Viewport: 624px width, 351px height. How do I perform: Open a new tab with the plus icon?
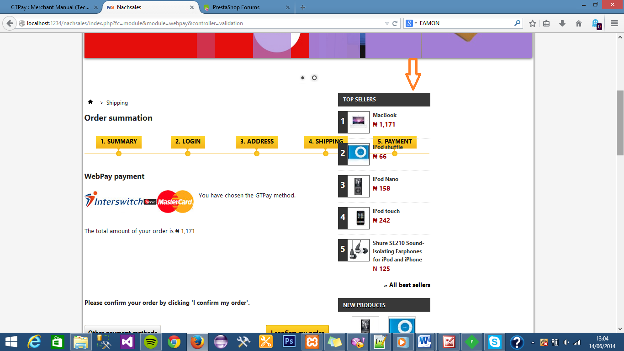(x=303, y=7)
